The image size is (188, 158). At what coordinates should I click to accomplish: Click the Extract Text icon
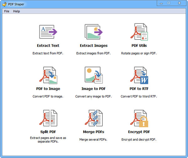point(48,32)
